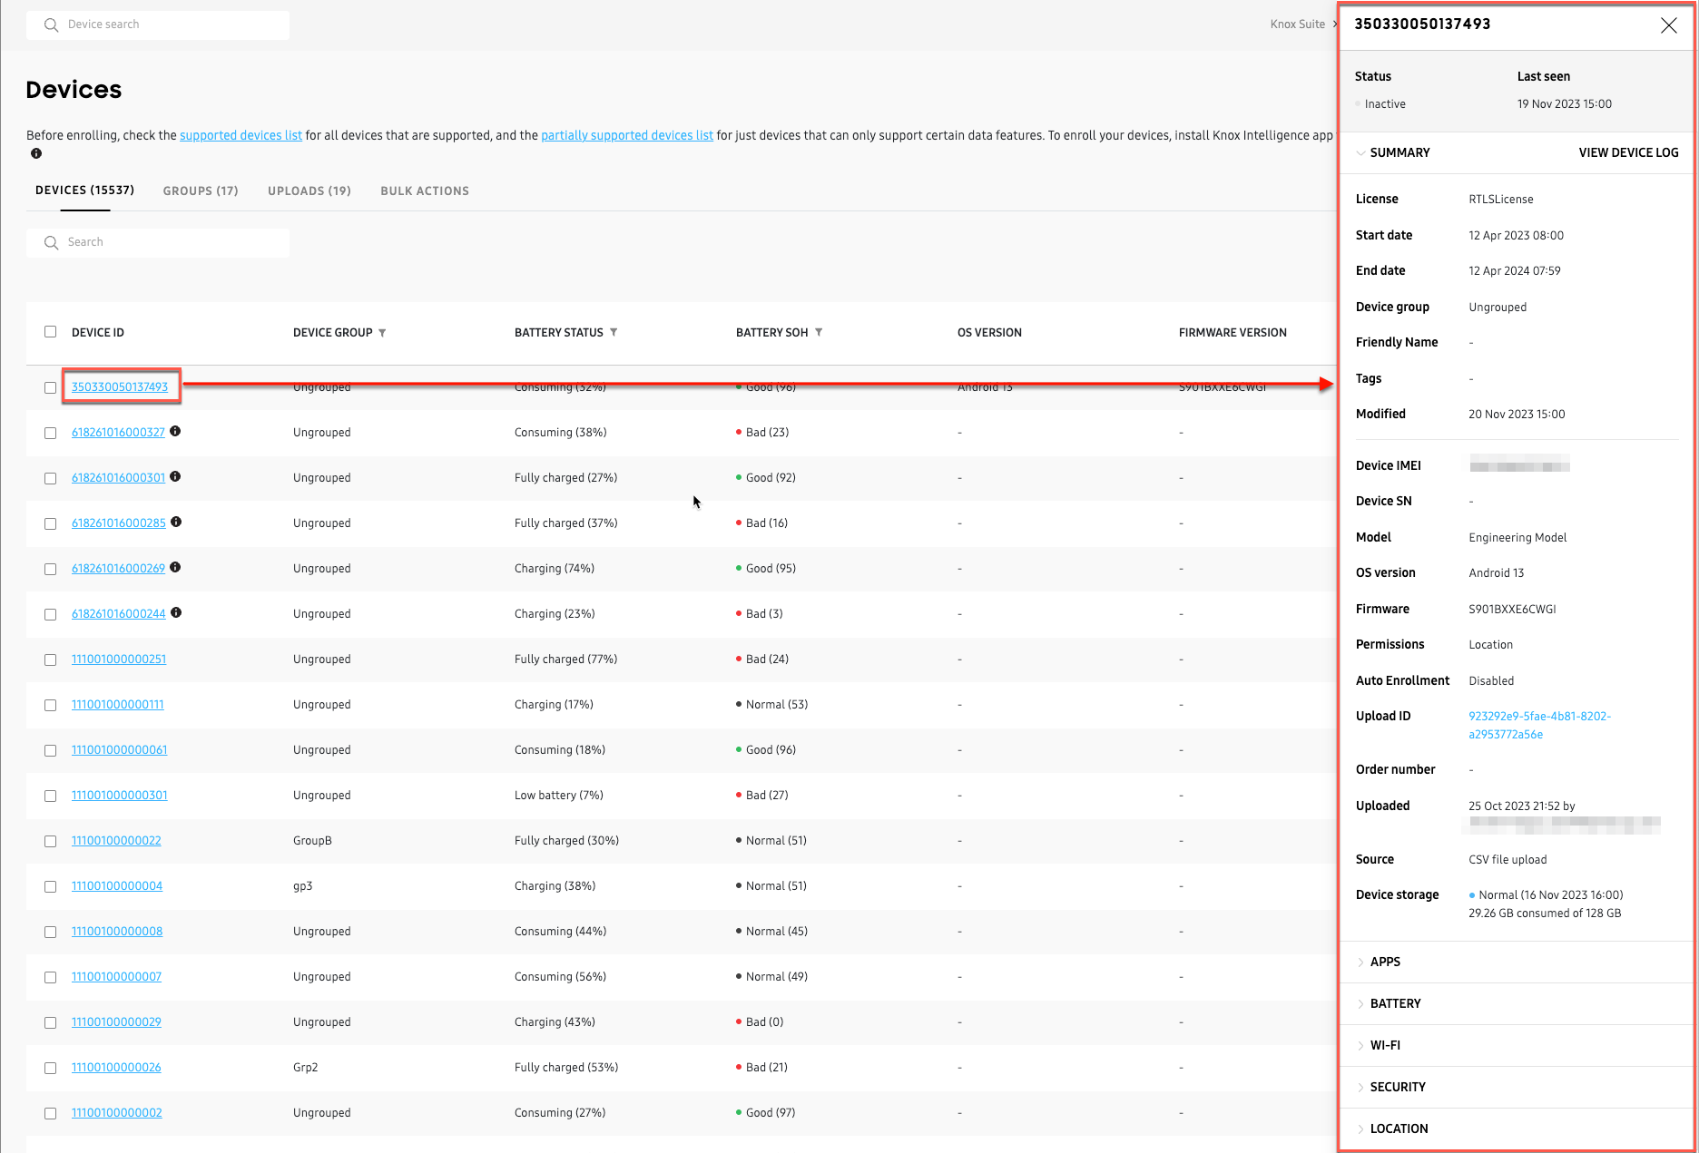The width and height of the screenshot is (1699, 1153).
Task: Expand the LOCATION section
Action: 1392,1129
